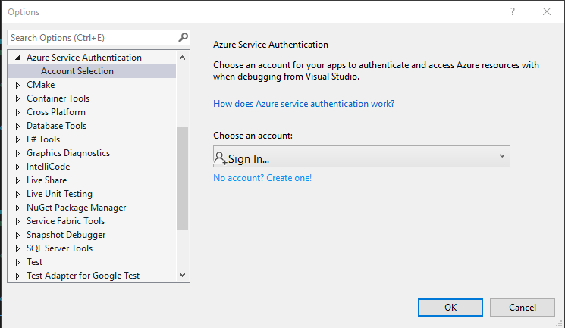
Task: Click the options tree scrollbar thumb
Action: pyautogui.click(x=182, y=178)
